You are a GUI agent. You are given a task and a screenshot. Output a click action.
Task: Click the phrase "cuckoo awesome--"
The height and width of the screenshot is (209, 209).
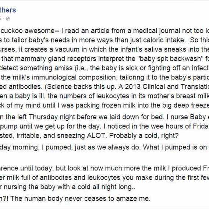click(x=28, y=31)
